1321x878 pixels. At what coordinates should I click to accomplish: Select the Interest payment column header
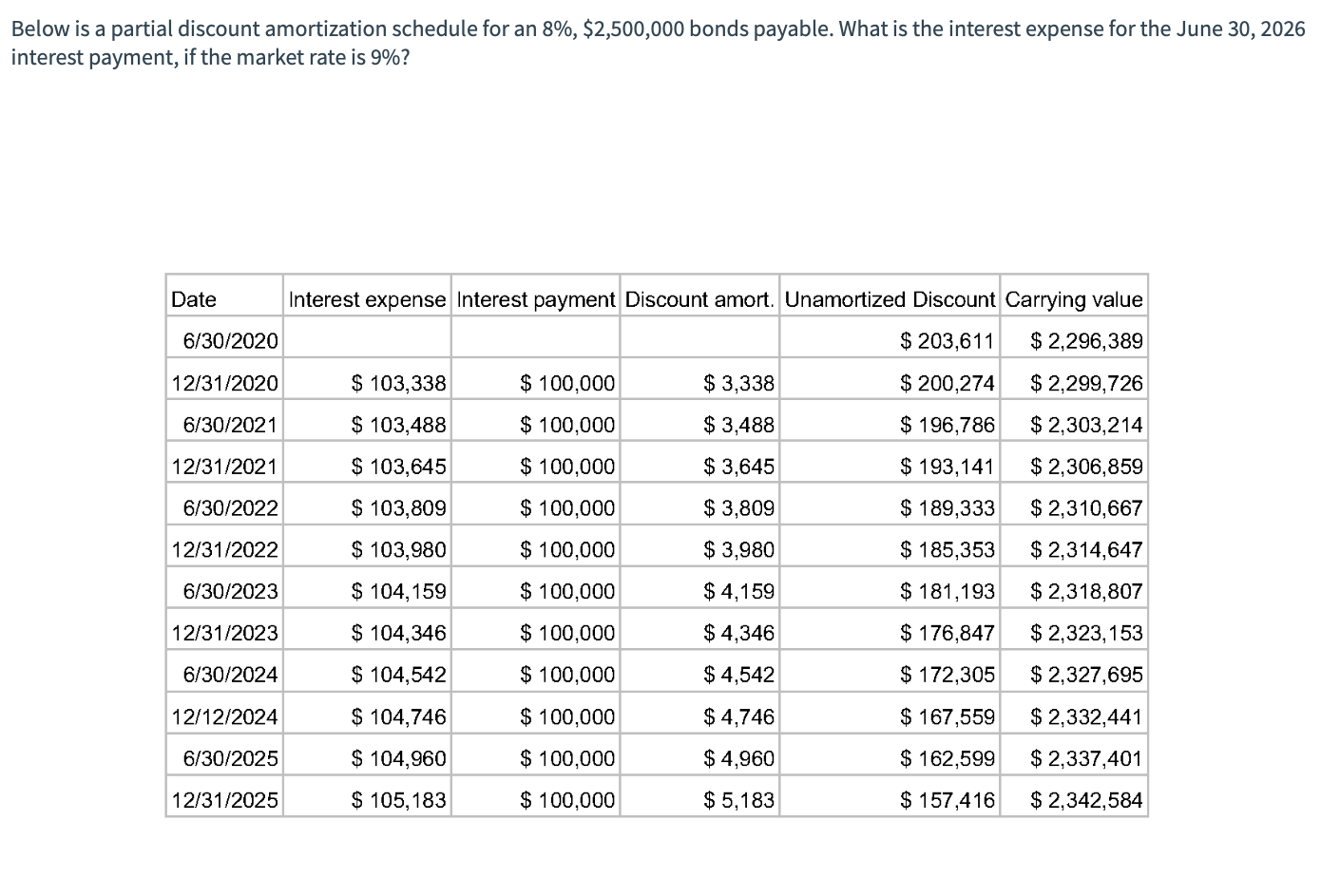tap(535, 299)
